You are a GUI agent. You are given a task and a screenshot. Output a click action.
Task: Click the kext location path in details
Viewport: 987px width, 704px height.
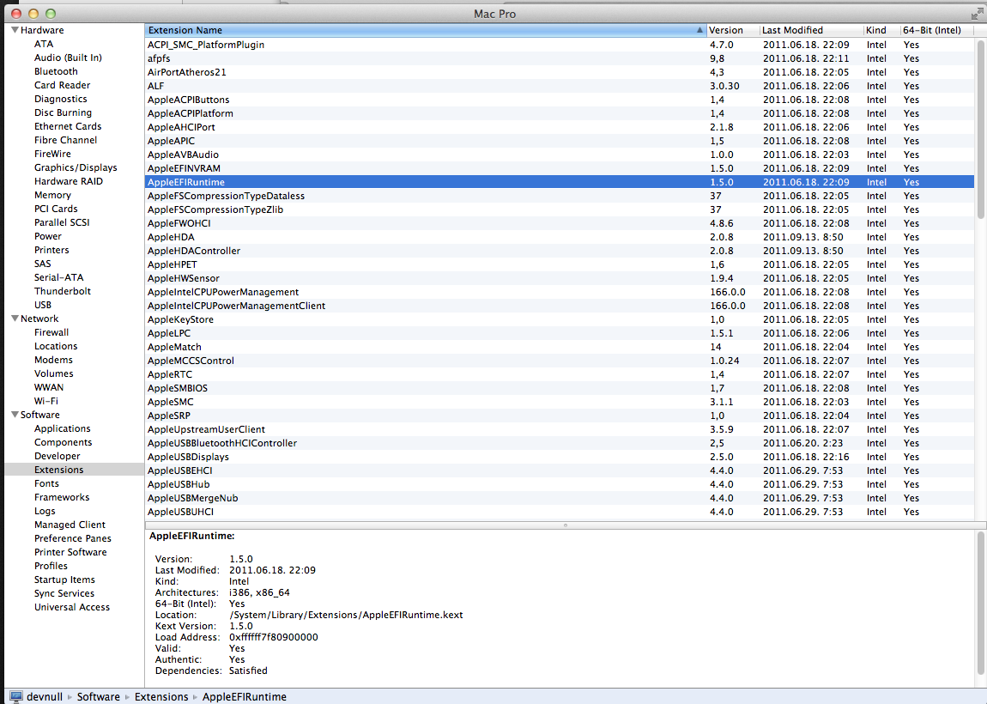[346, 616]
